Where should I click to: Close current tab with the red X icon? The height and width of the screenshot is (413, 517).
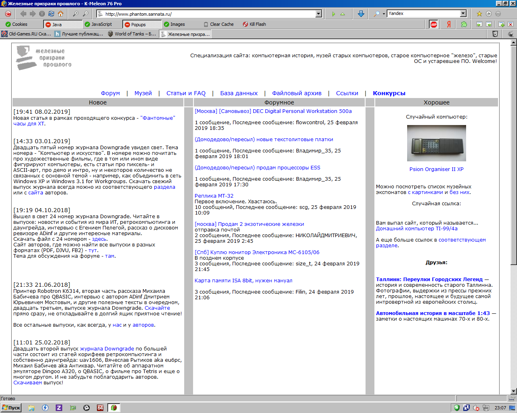[511, 24]
